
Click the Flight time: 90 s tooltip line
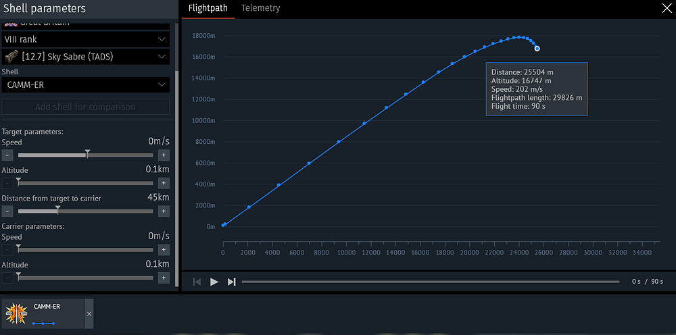[518, 106]
